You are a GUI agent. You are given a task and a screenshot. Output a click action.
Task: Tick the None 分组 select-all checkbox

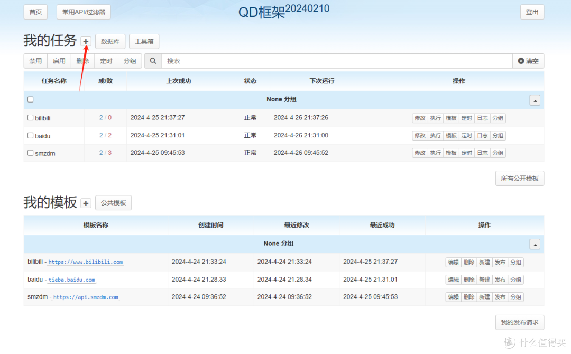tap(31, 99)
